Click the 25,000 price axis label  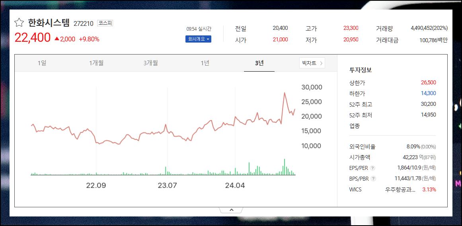click(x=312, y=102)
